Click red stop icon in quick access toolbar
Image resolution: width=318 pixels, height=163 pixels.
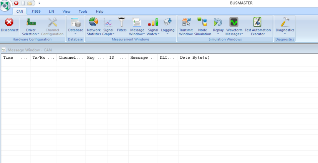[16, 3]
